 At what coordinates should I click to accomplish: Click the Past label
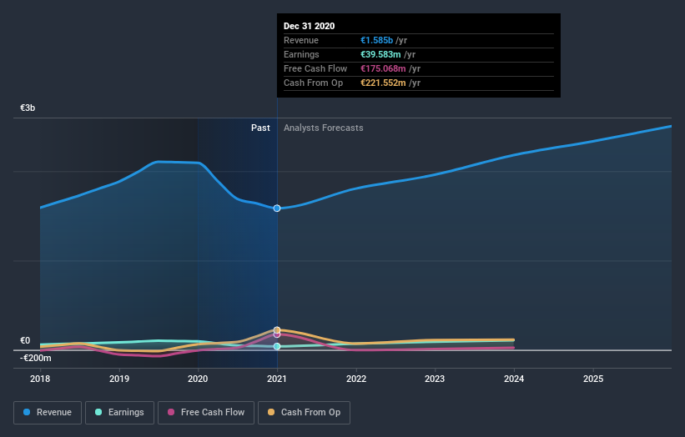click(260, 128)
